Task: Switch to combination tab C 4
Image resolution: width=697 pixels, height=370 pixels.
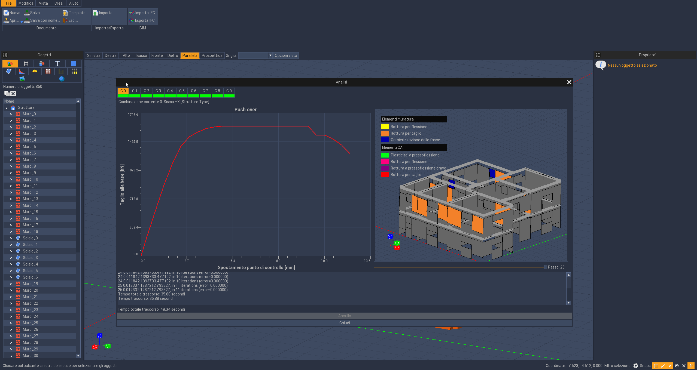Action: (170, 91)
